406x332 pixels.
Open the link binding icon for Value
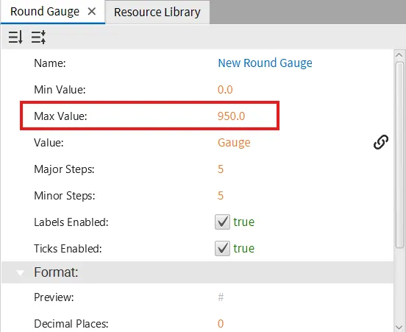click(x=381, y=142)
